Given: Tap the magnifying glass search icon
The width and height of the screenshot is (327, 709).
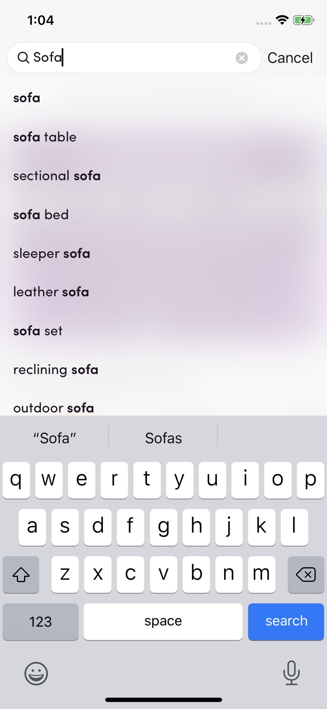Looking at the screenshot, I should [24, 57].
